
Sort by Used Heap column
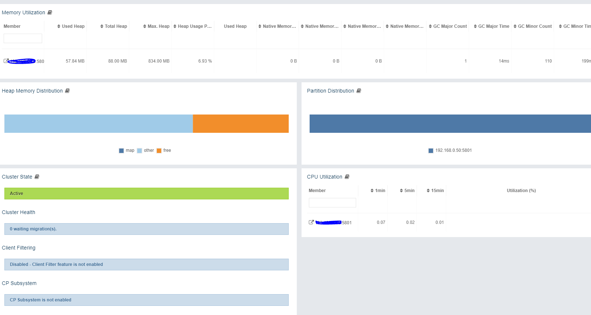coord(71,26)
